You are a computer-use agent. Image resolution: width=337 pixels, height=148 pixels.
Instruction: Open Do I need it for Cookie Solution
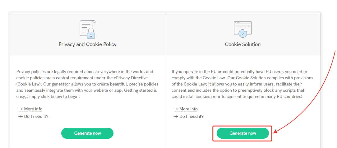(x=191, y=116)
